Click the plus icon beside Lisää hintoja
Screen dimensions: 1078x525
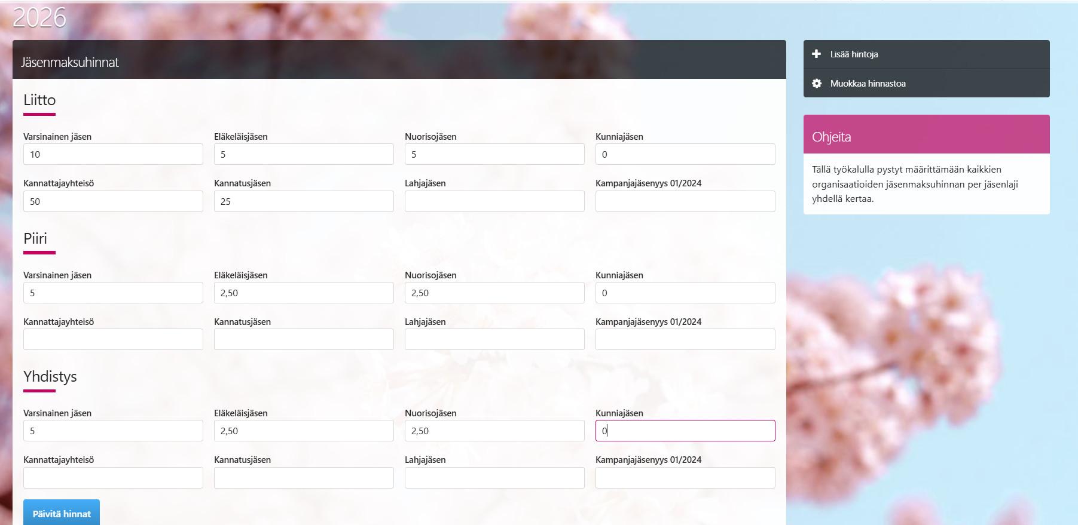tap(817, 54)
